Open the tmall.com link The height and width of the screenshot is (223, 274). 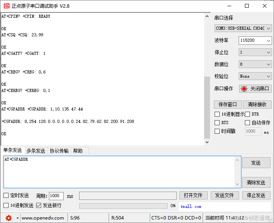point(191,207)
